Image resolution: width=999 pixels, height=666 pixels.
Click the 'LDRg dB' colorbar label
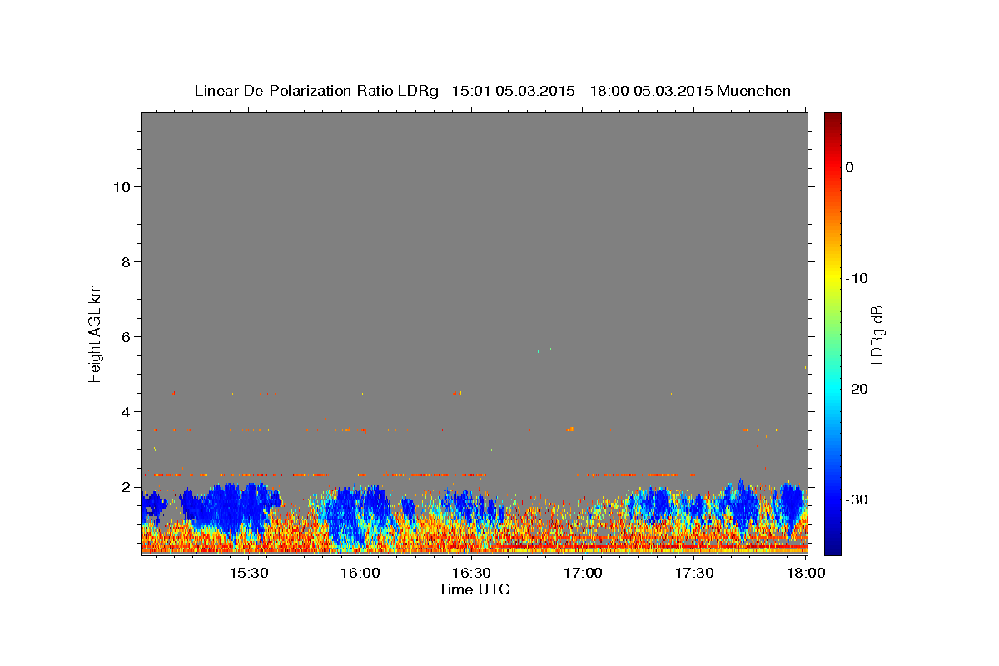tap(877, 335)
